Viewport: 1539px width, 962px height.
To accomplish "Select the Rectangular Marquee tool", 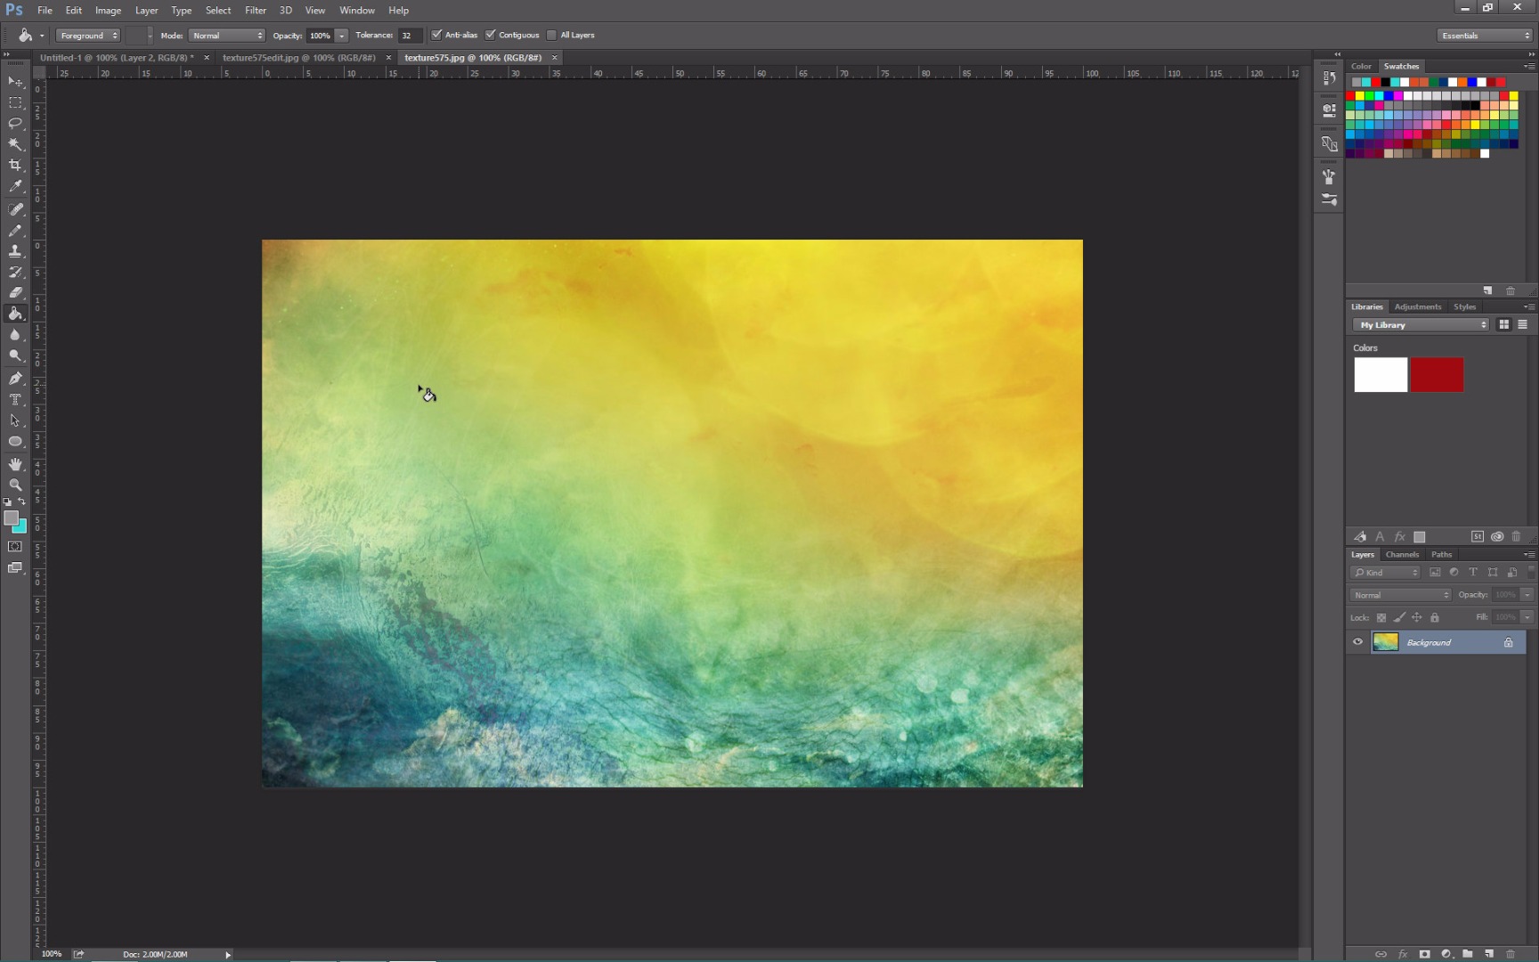I will coord(15,102).
